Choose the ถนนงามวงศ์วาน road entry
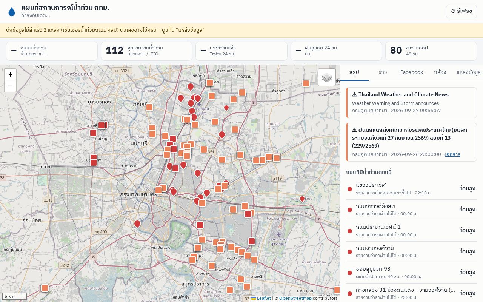Screen dimensions: 483x302 411,252
